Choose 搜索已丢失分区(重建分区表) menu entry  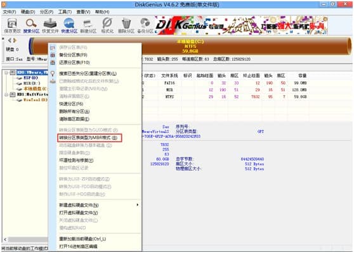[88, 73]
